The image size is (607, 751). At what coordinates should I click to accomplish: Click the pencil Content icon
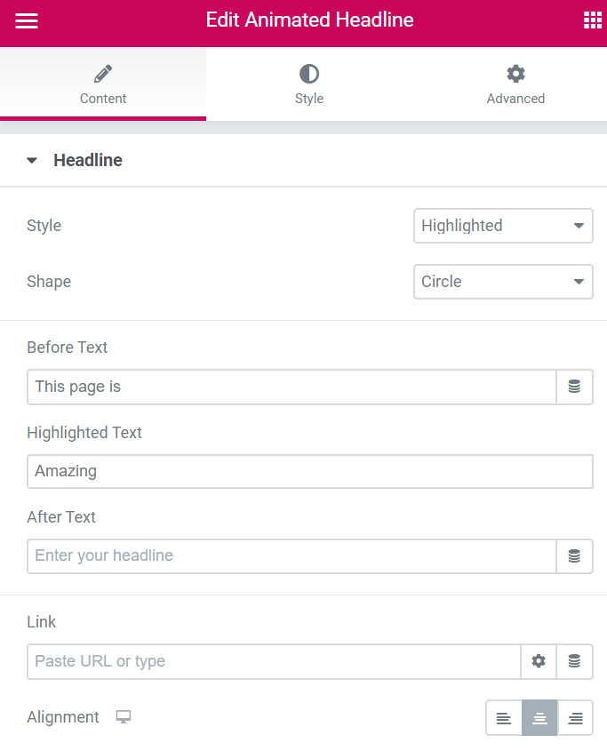(103, 74)
